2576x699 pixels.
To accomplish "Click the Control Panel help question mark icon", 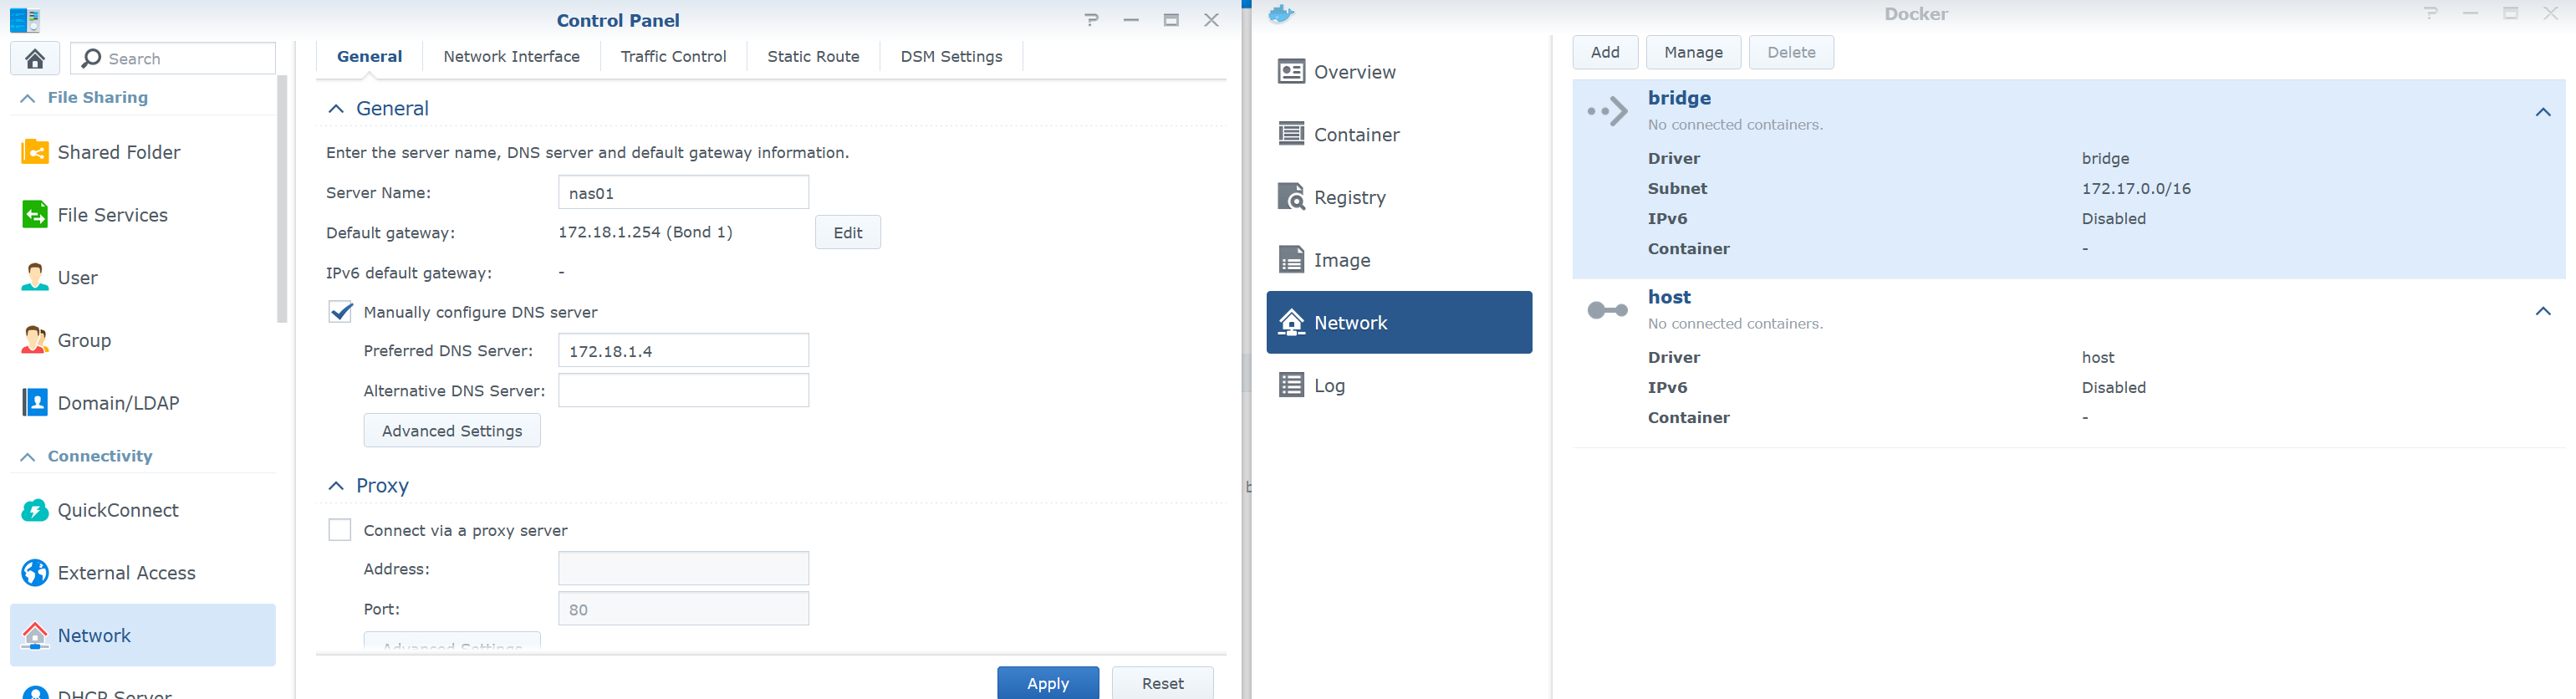I will 1091,20.
